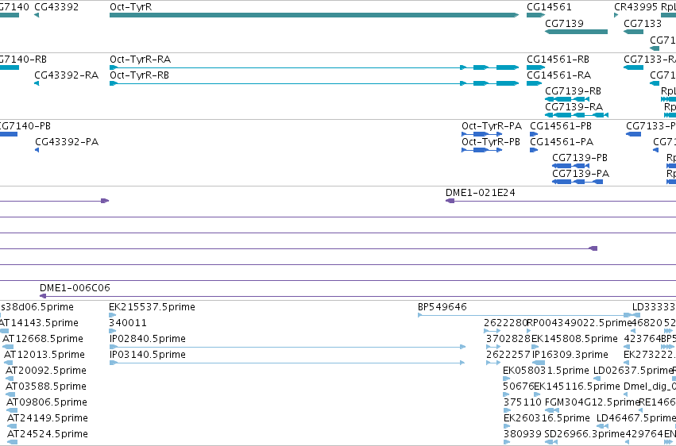Click BAC clone DME1-006C06
This screenshot has height=446, width=676.
pyautogui.click(x=357, y=296)
